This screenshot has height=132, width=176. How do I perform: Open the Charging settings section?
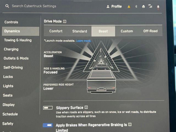click(x=11, y=49)
